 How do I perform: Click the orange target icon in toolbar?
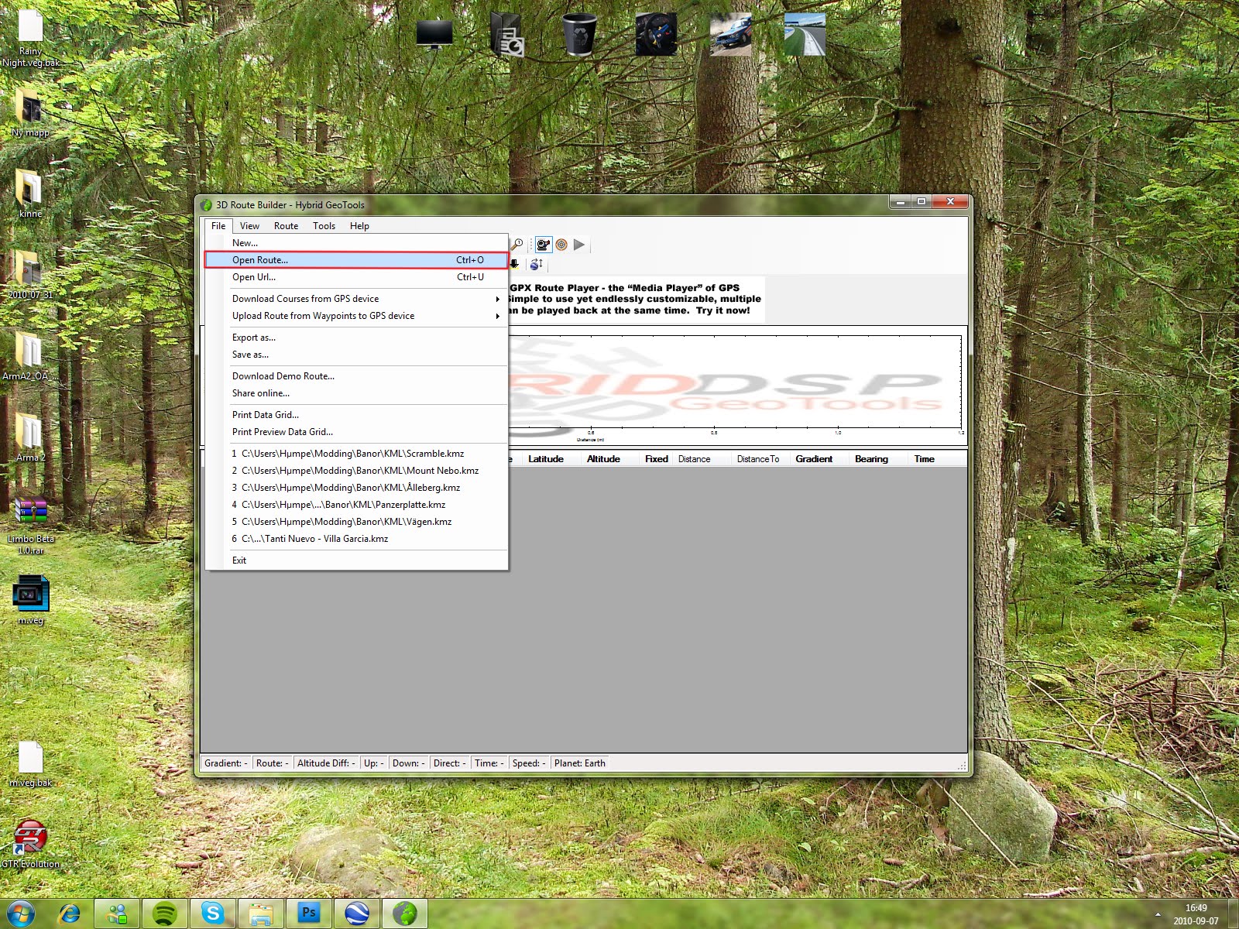point(561,245)
